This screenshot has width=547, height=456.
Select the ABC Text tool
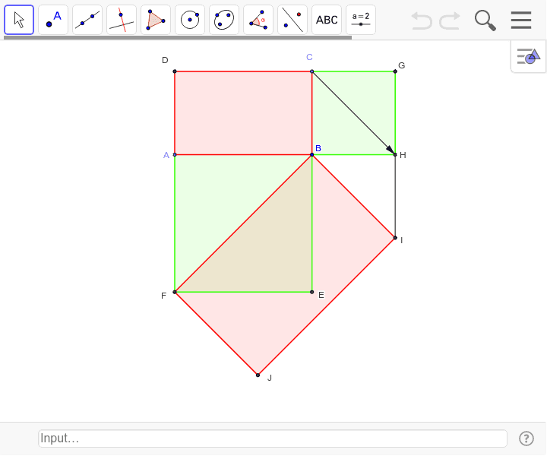327,20
